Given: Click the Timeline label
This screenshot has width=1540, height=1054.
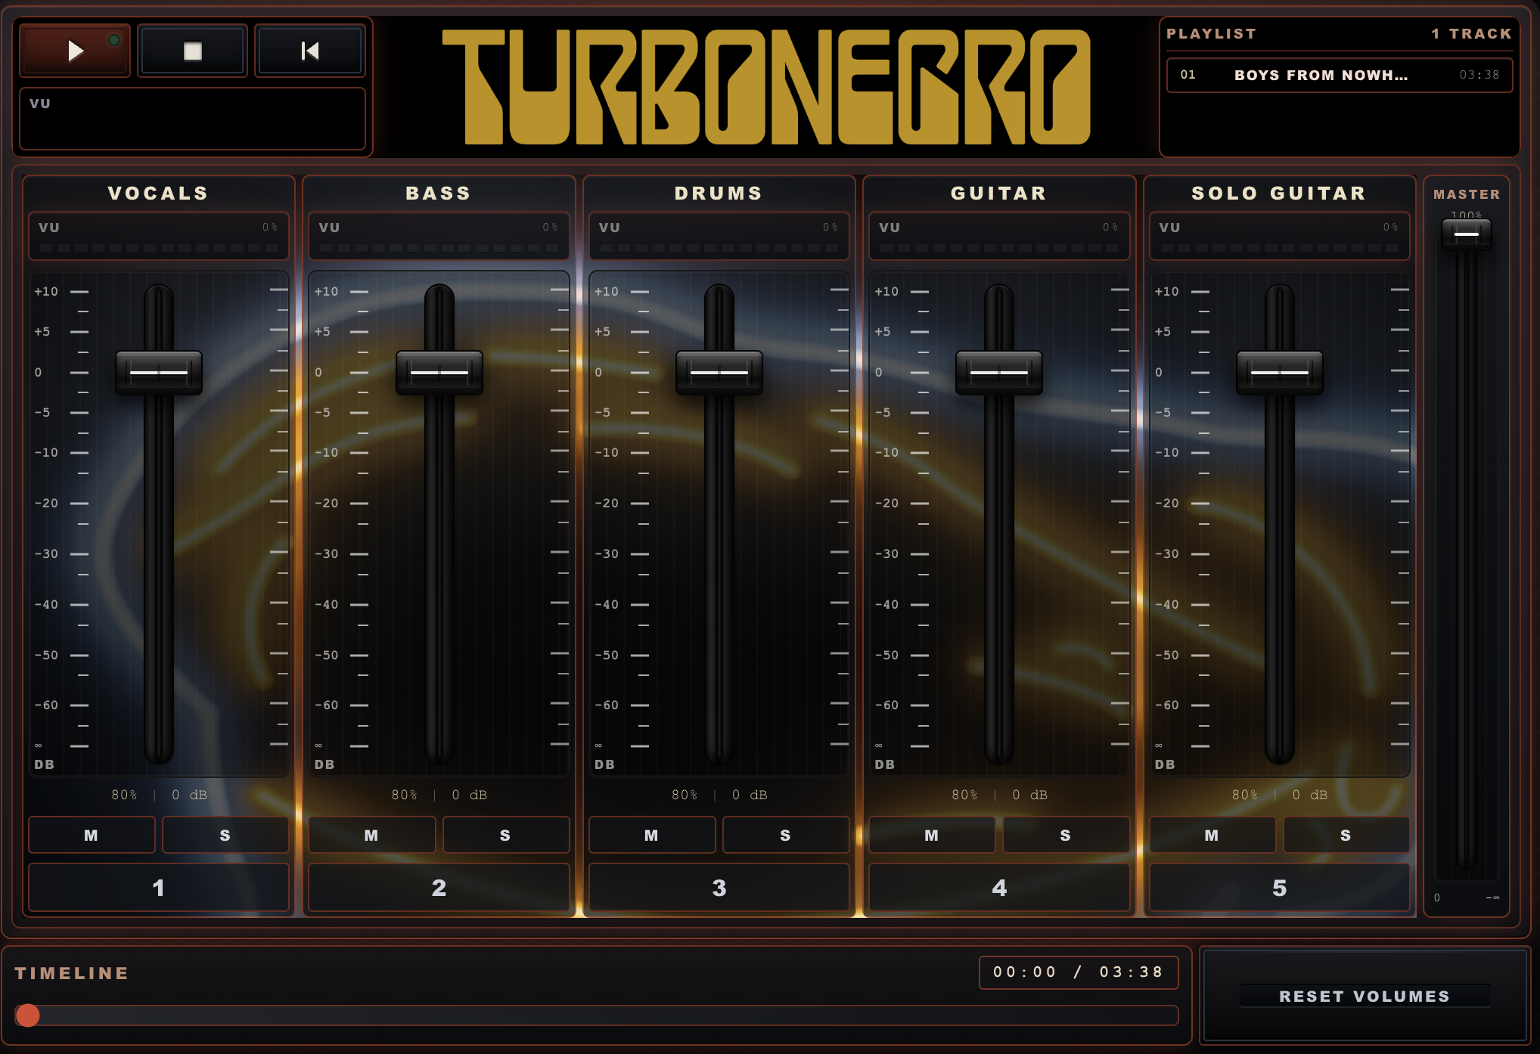Looking at the screenshot, I should point(72,974).
